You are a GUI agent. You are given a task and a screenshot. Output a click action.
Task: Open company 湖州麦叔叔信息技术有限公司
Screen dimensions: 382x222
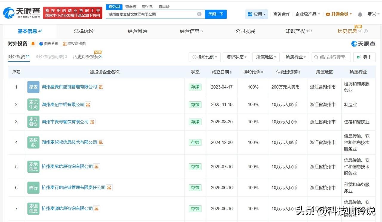70,142
